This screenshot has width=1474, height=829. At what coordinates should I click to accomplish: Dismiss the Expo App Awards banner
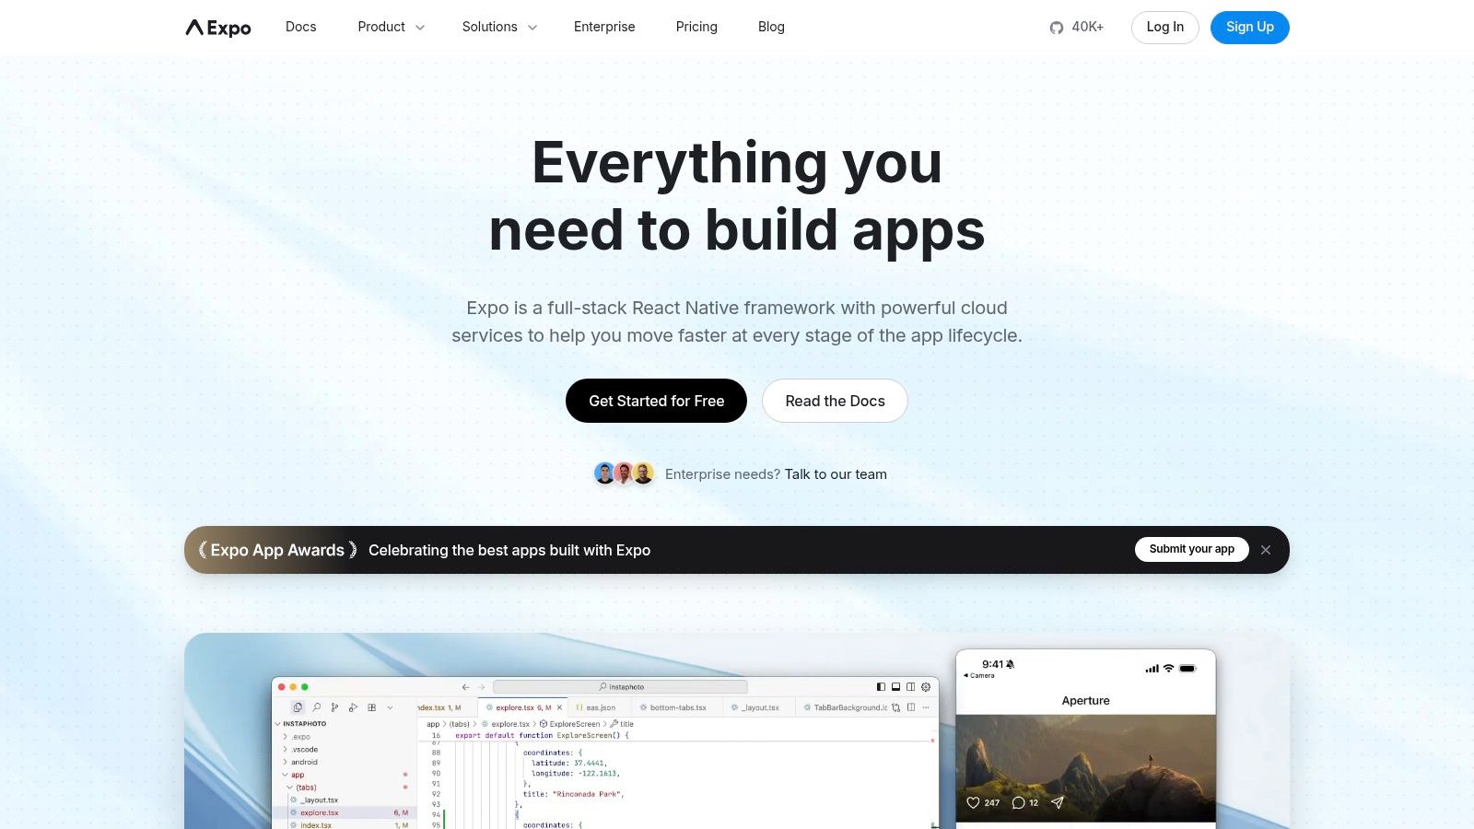(1266, 549)
